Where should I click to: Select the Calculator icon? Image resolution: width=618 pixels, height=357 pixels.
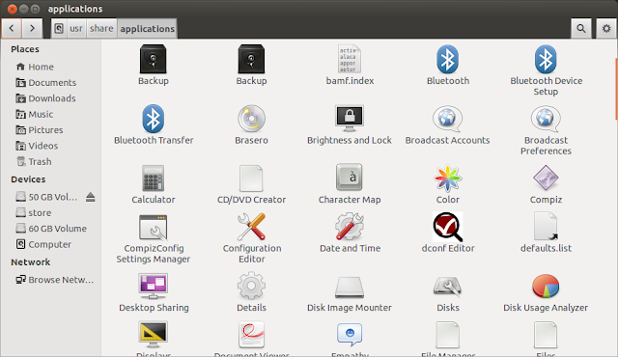tap(153, 178)
